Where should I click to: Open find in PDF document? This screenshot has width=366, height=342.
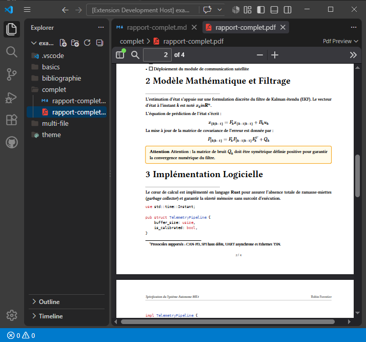pyautogui.click(x=135, y=55)
